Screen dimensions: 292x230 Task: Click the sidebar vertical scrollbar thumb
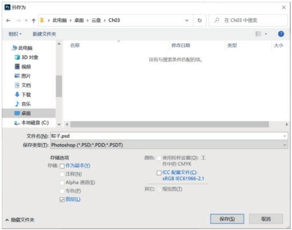(59, 86)
